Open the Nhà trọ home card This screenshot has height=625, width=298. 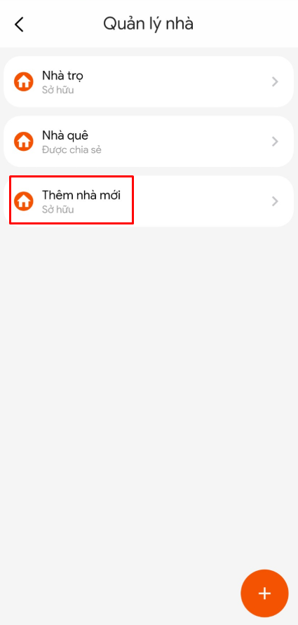click(x=149, y=81)
